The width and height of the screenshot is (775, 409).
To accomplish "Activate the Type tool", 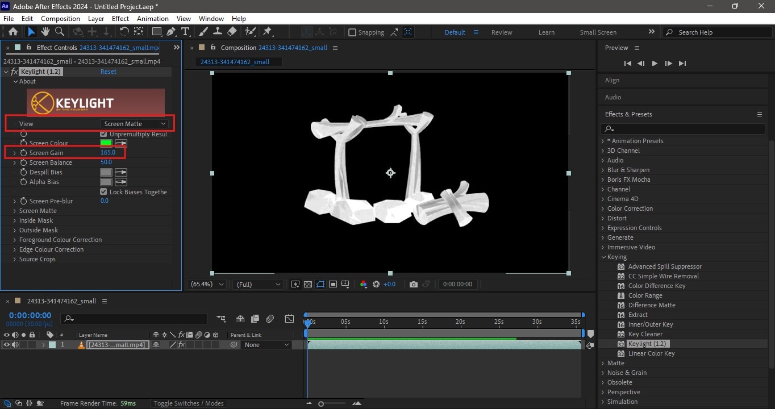I will (185, 32).
